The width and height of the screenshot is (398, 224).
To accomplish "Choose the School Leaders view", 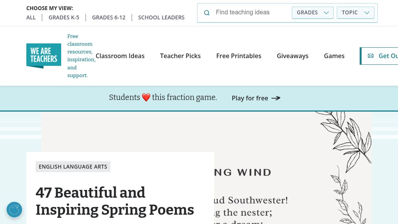I will coord(161,17).
